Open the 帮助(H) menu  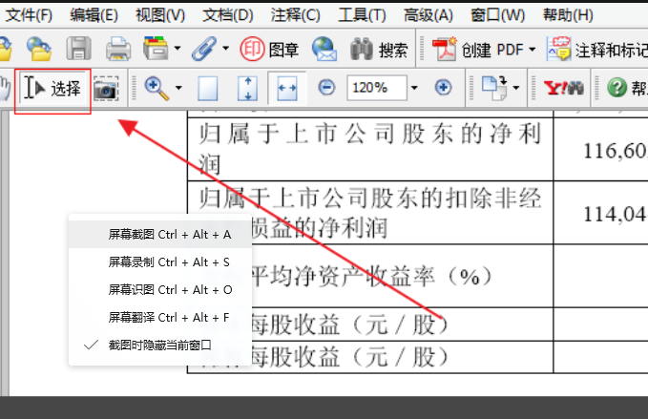(568, 15)
